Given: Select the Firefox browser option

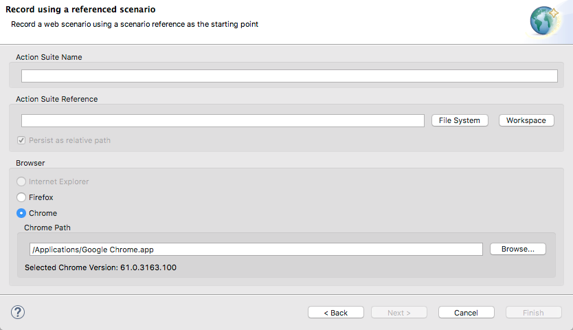Looking at the screenshot, I should tap(21, 197).
